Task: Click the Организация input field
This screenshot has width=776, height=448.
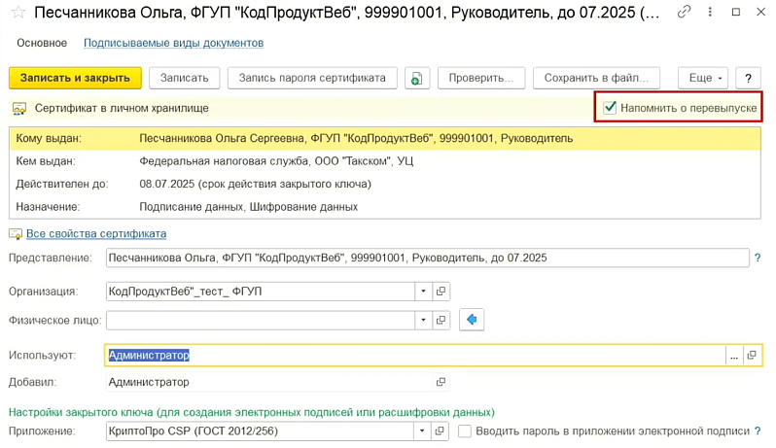Action: [x=261, y=292]
